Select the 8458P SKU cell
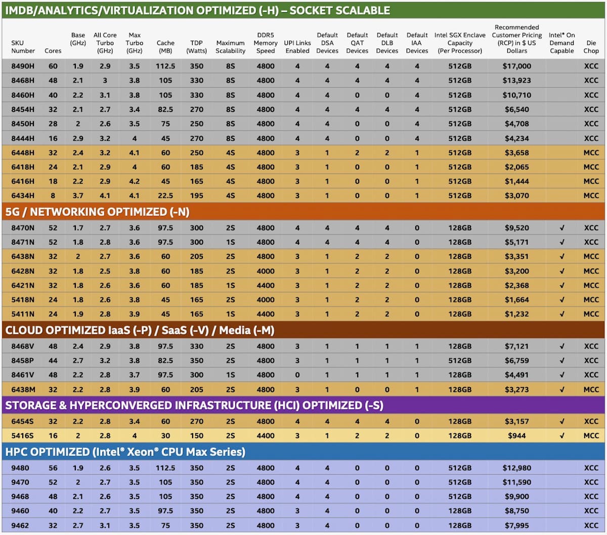This screenshot has height=535, width=607. 23,361
